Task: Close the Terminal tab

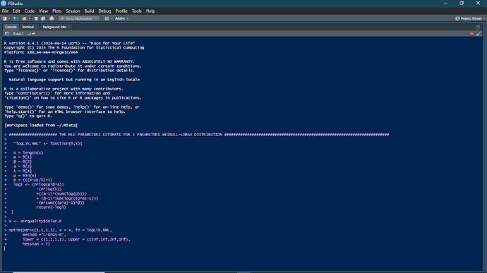Action: coord(36,28)
